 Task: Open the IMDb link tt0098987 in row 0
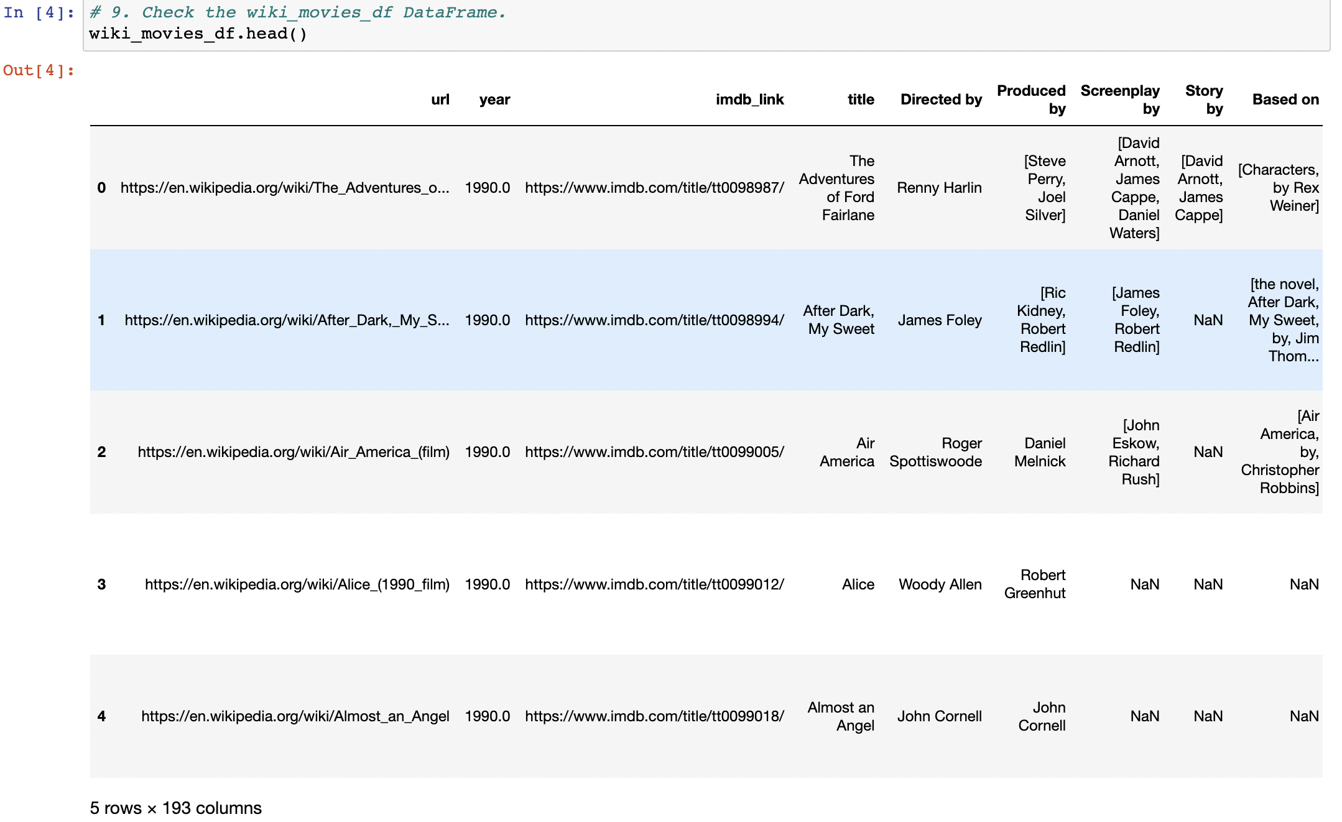click(654, 187)
